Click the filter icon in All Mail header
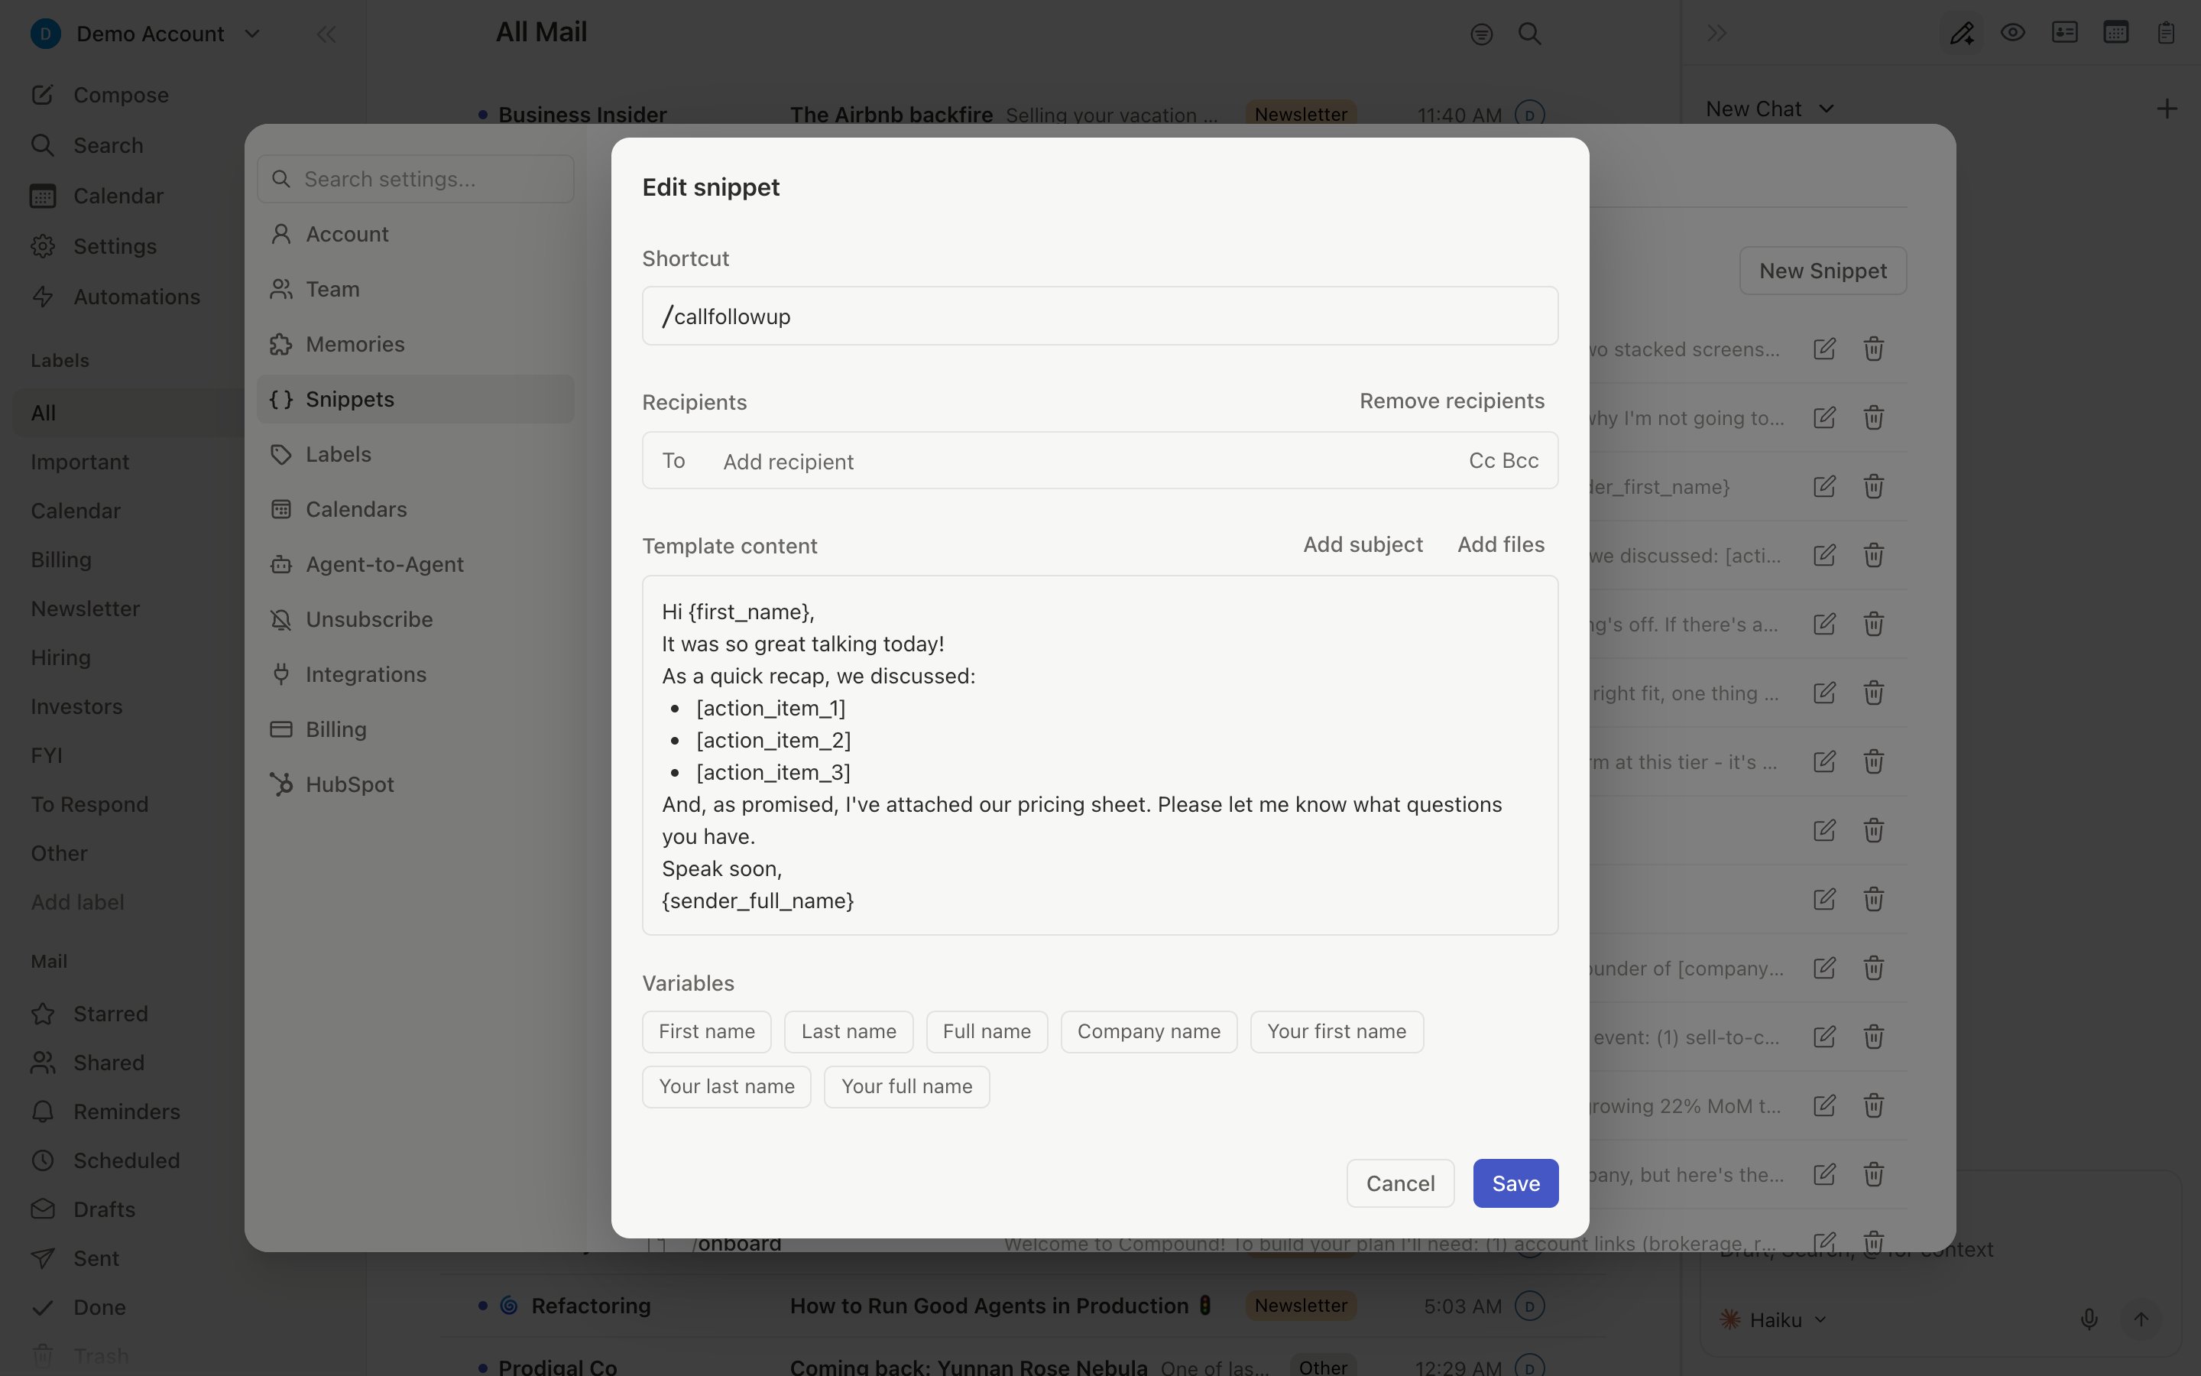The width and height of the screenshot is (2201, 1376). click(x=1482, y=34)
